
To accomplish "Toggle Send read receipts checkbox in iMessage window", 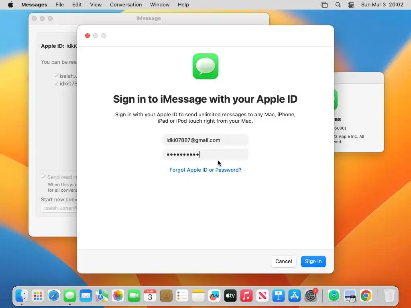I will click(x=43, y=177).
